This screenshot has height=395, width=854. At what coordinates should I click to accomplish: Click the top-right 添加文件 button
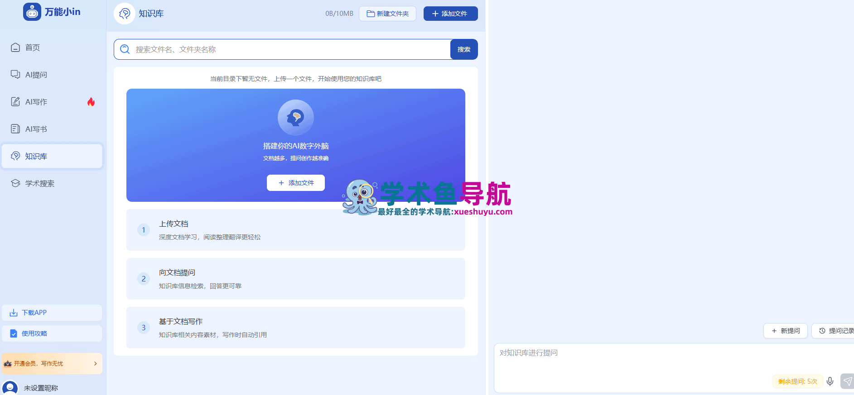450,14
